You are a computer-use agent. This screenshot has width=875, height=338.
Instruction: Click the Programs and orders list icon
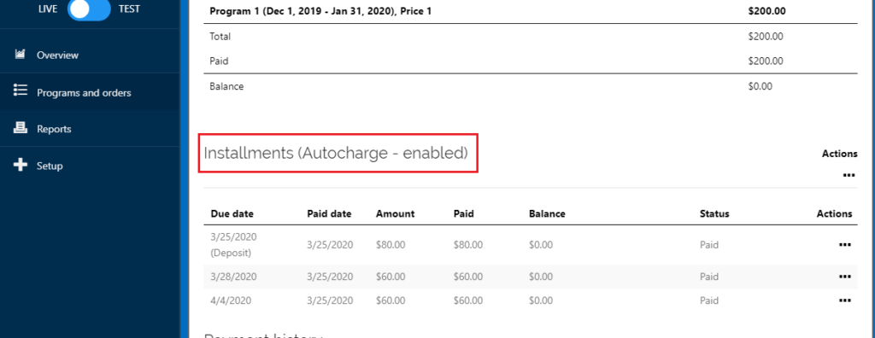21,91
